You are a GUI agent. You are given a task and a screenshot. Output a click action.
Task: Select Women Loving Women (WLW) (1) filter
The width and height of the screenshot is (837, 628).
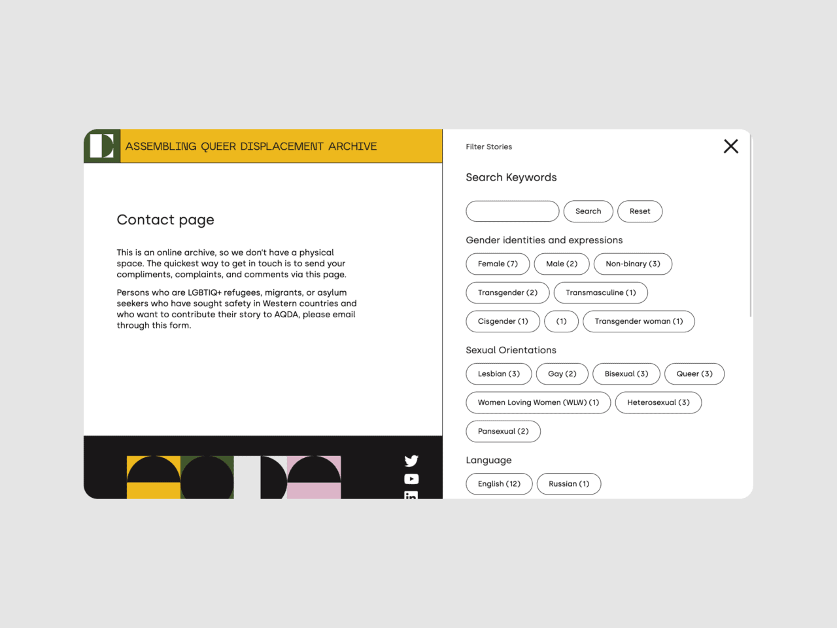point(538,402)
